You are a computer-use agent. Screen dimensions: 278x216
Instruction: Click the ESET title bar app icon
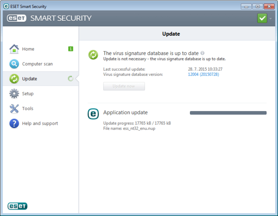6,6
